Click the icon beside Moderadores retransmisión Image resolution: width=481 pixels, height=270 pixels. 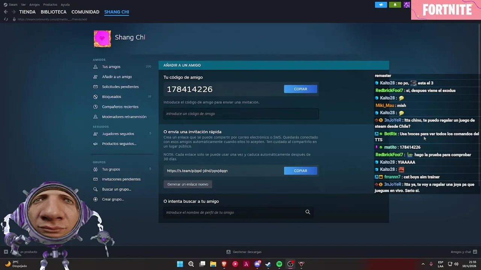click(x=95, y=117)
